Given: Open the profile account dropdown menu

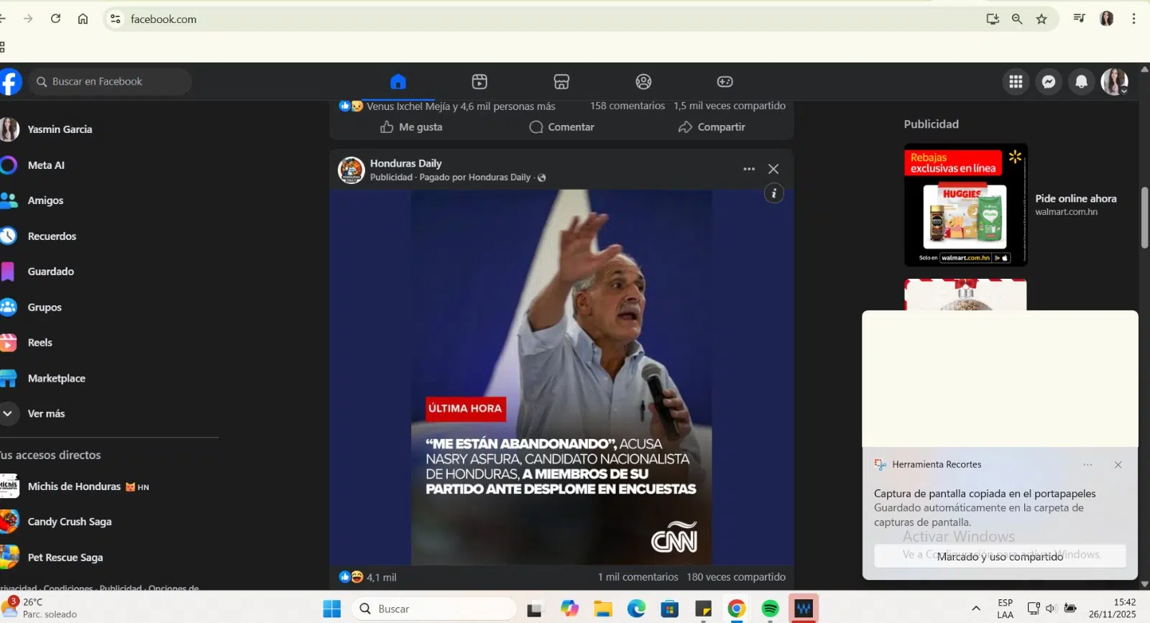Looking at the screenshot, I should click(1115, 82).
